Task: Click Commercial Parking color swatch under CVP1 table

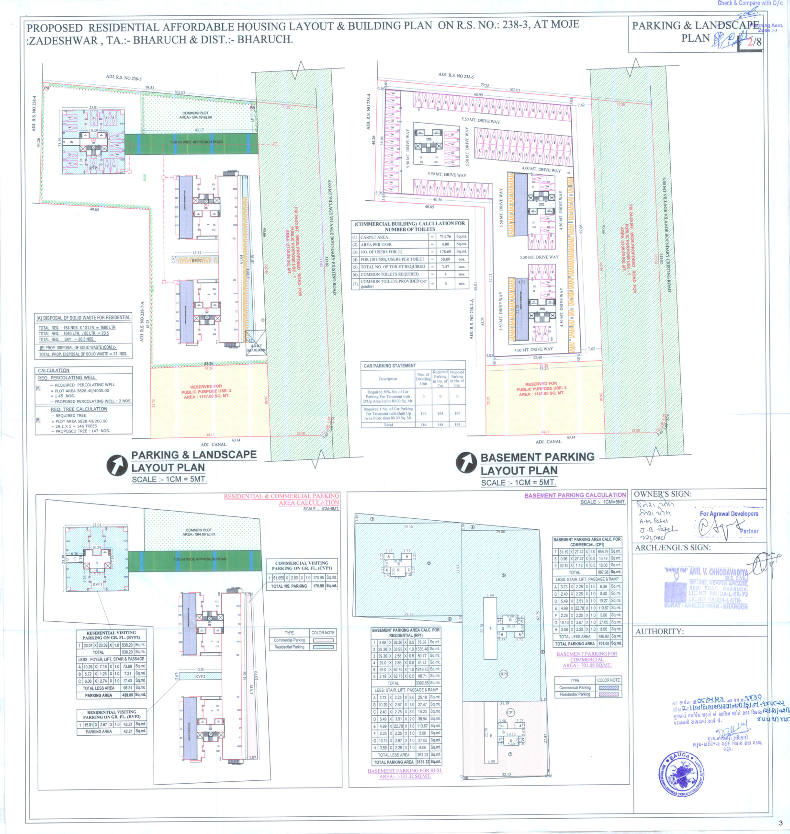Action: pos(323,640)
